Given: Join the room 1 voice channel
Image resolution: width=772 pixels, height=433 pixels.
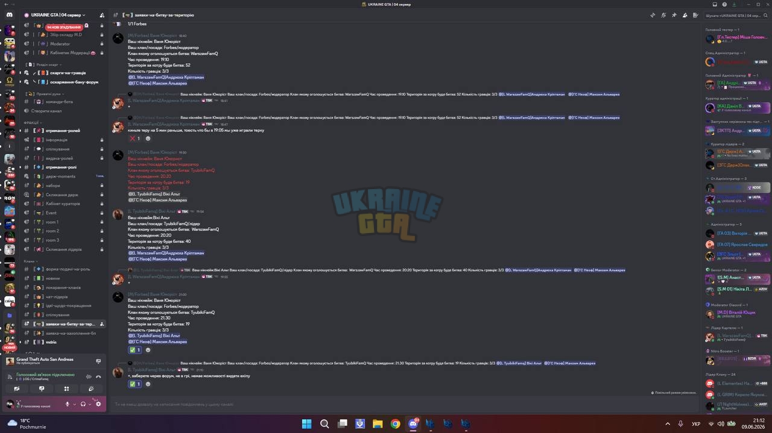Looking at the screenshot, I should 64,222.
